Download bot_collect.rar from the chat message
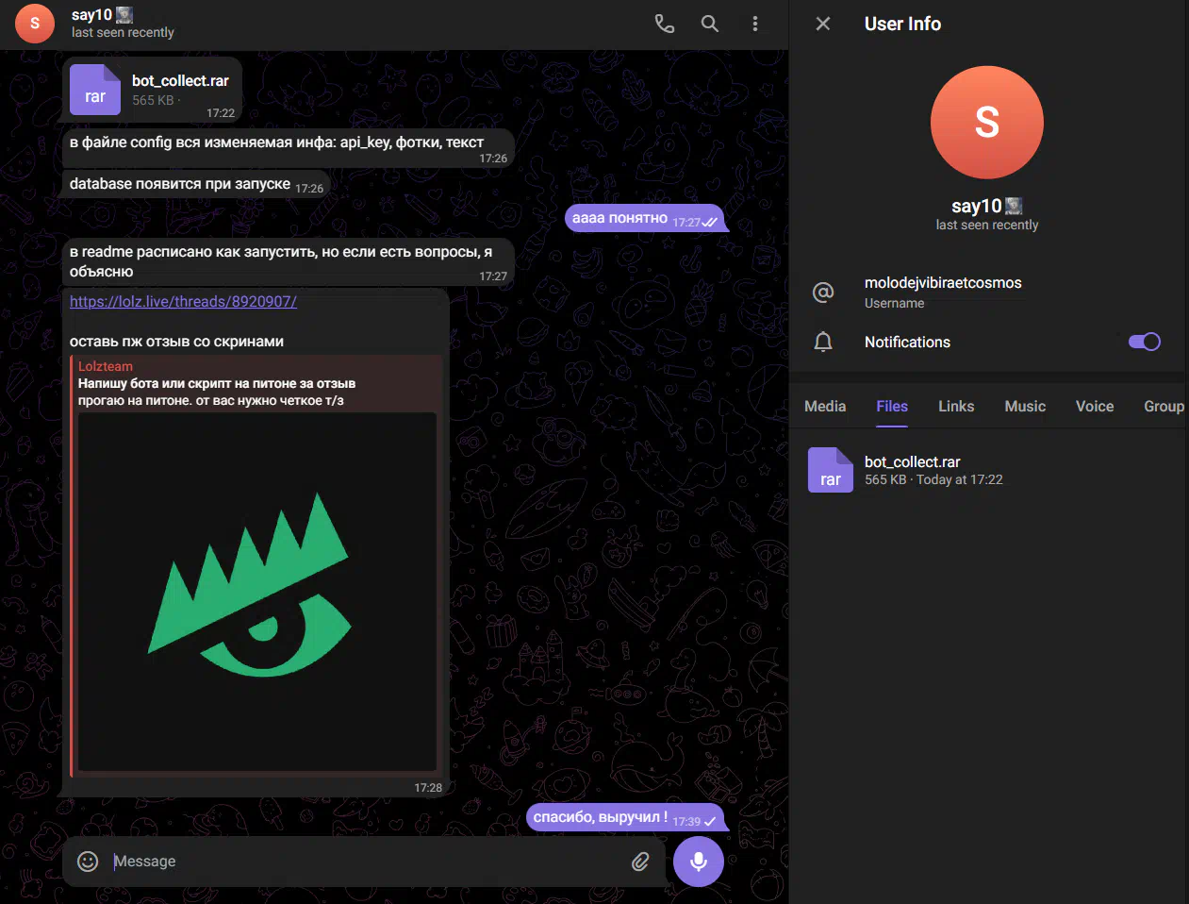The image size is (1189, 904). (x=95, y=90)
